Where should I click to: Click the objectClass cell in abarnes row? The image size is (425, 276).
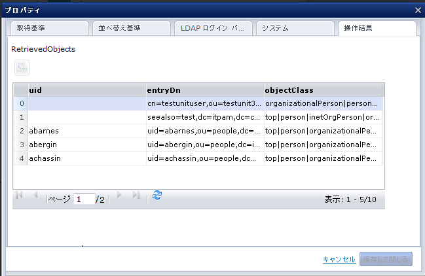tap(323, 131)
